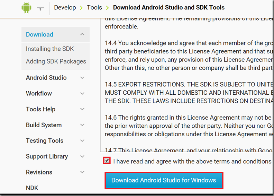Expand the Revisions section chevron

[82, 172]
